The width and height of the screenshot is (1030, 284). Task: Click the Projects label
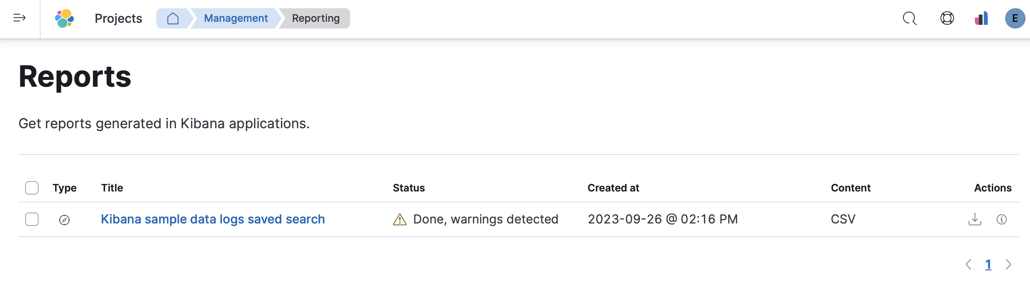click(x=118, y=18)
